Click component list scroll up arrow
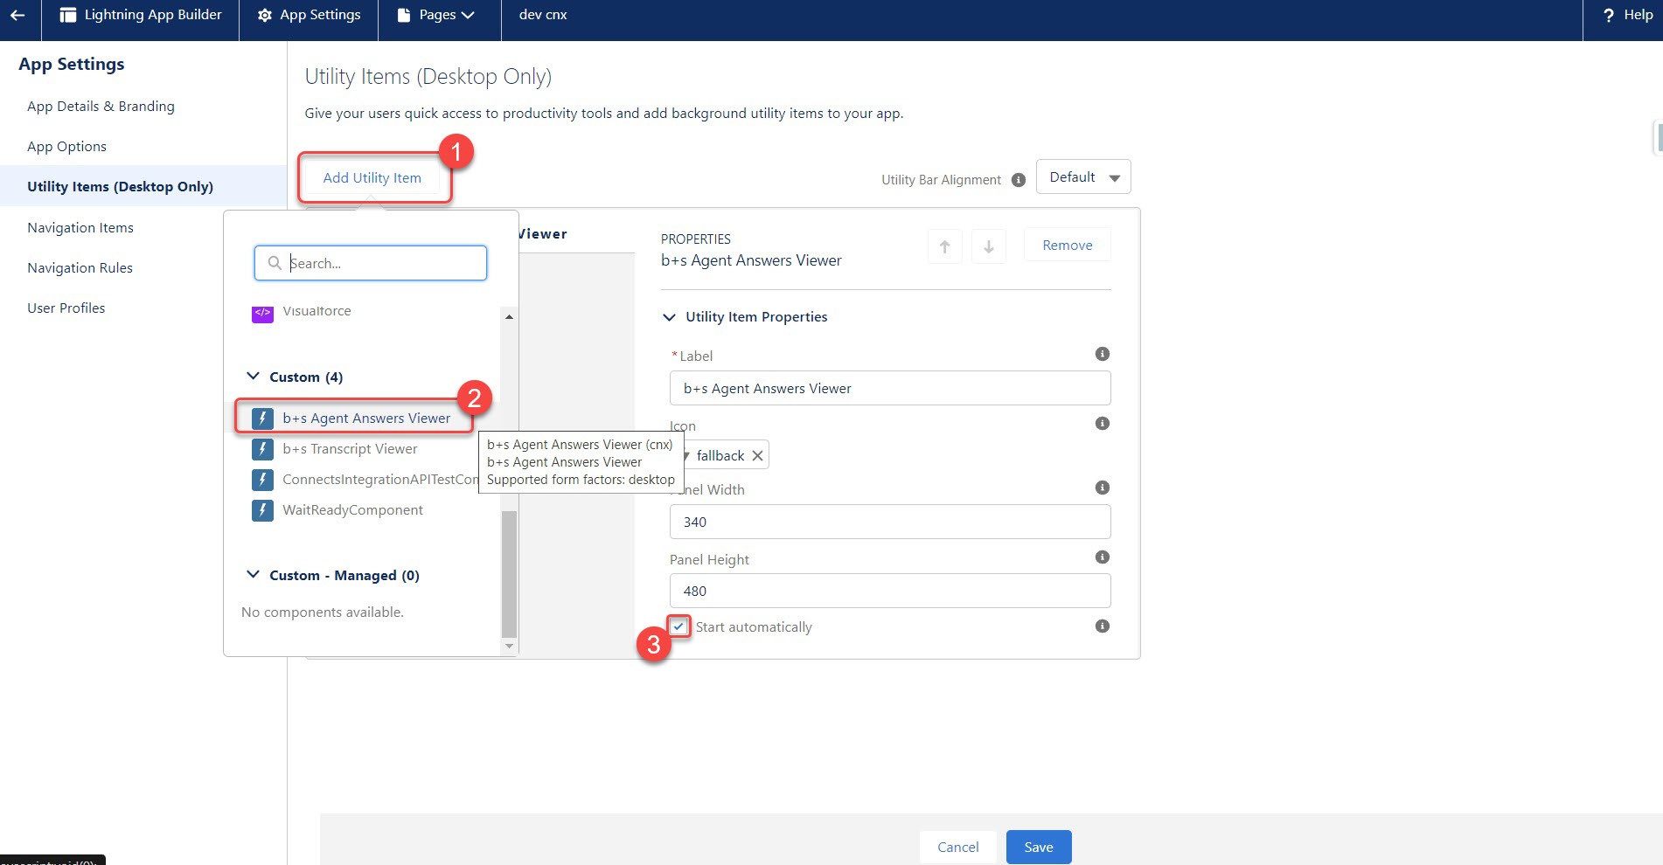 click(x=509, y=316)
